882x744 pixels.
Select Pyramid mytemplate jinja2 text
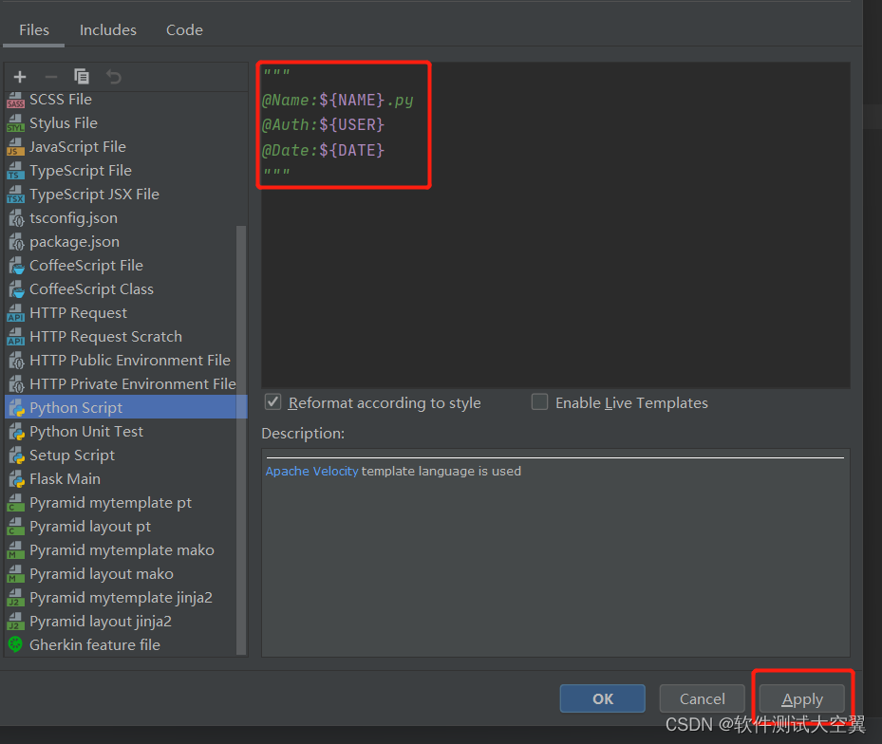coord(121,597)
